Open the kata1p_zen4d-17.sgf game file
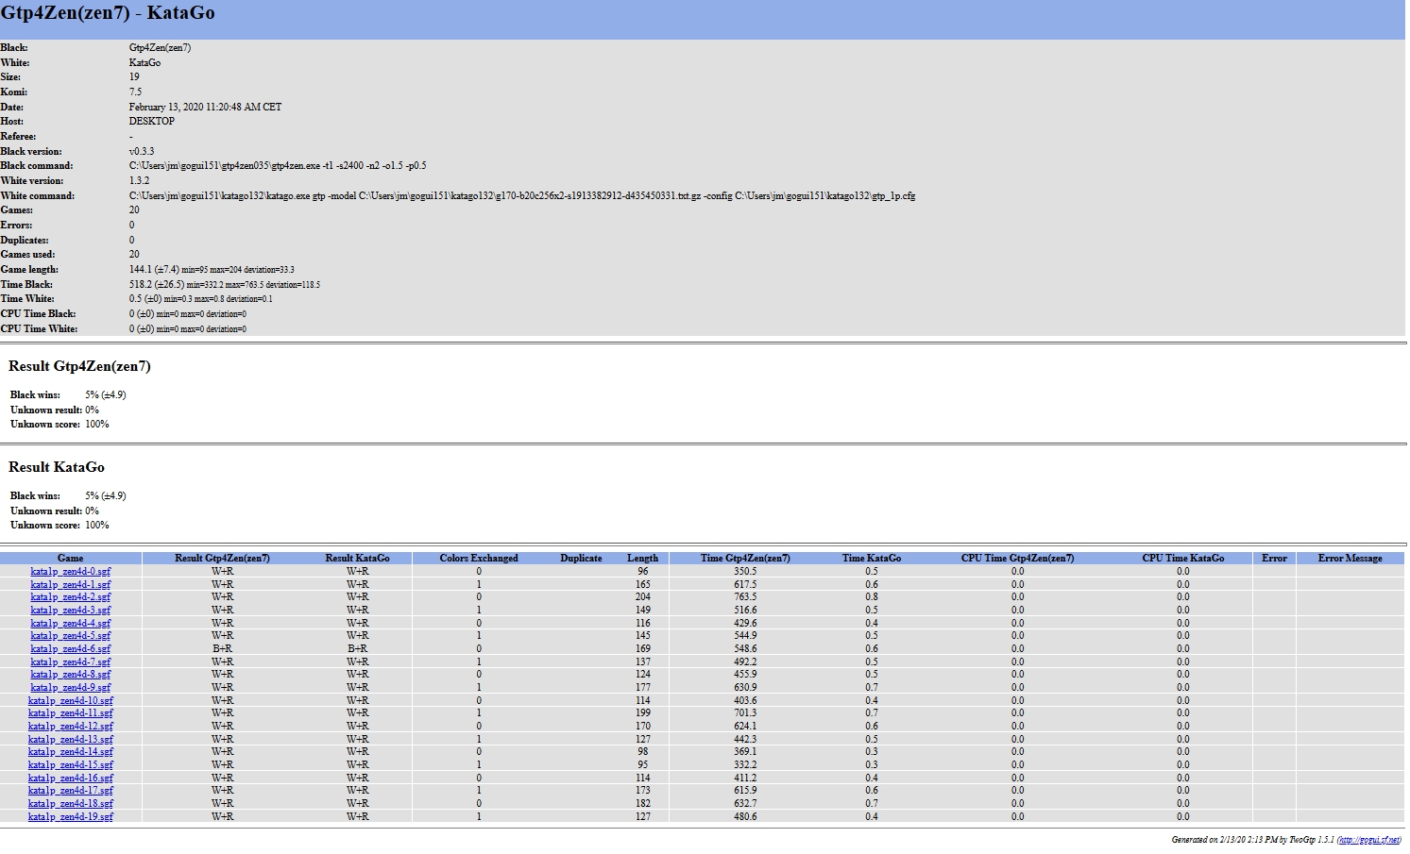 click(x=70, y=791)
